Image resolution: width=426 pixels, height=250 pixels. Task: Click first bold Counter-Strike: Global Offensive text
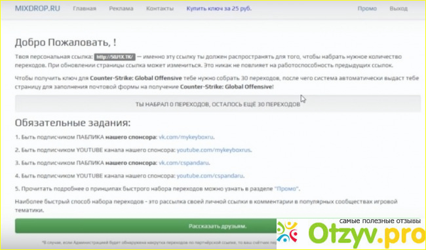(136, 78)
